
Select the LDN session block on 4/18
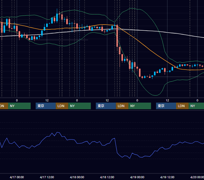(x=122, y=106)
